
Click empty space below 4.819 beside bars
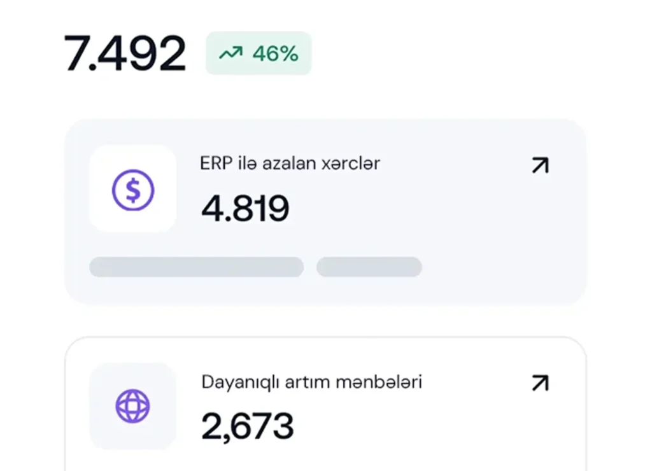pos(497,267)
